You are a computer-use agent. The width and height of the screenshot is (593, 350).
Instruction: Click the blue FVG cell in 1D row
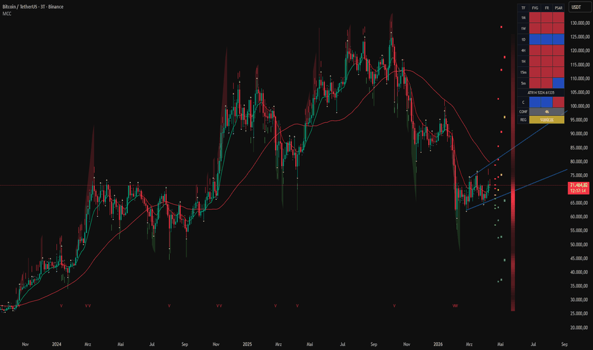(535, 39)
